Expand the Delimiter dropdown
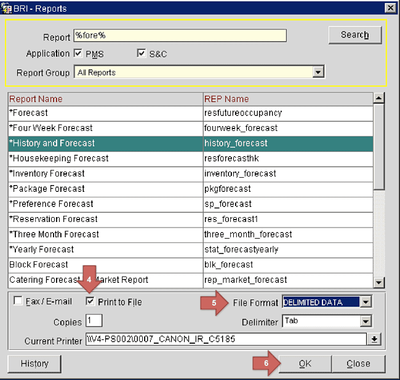Image resolution: width=400 pixels, height=380 pixels. [366, 321]
